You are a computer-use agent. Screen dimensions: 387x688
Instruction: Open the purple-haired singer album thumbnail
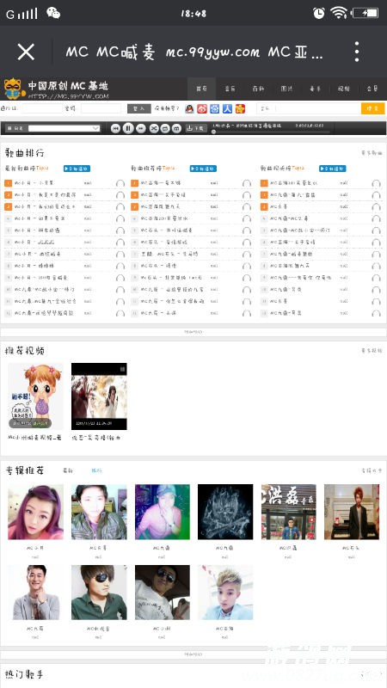coord(35,512)
